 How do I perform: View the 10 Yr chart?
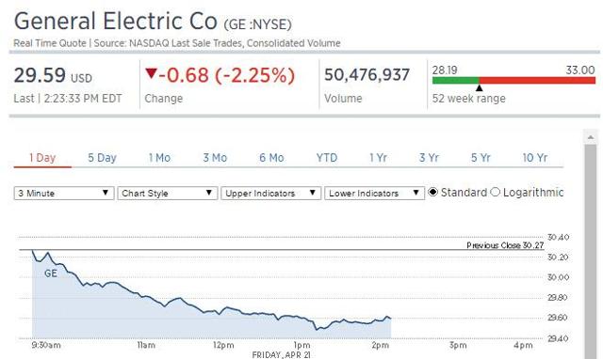coord(534,158)
